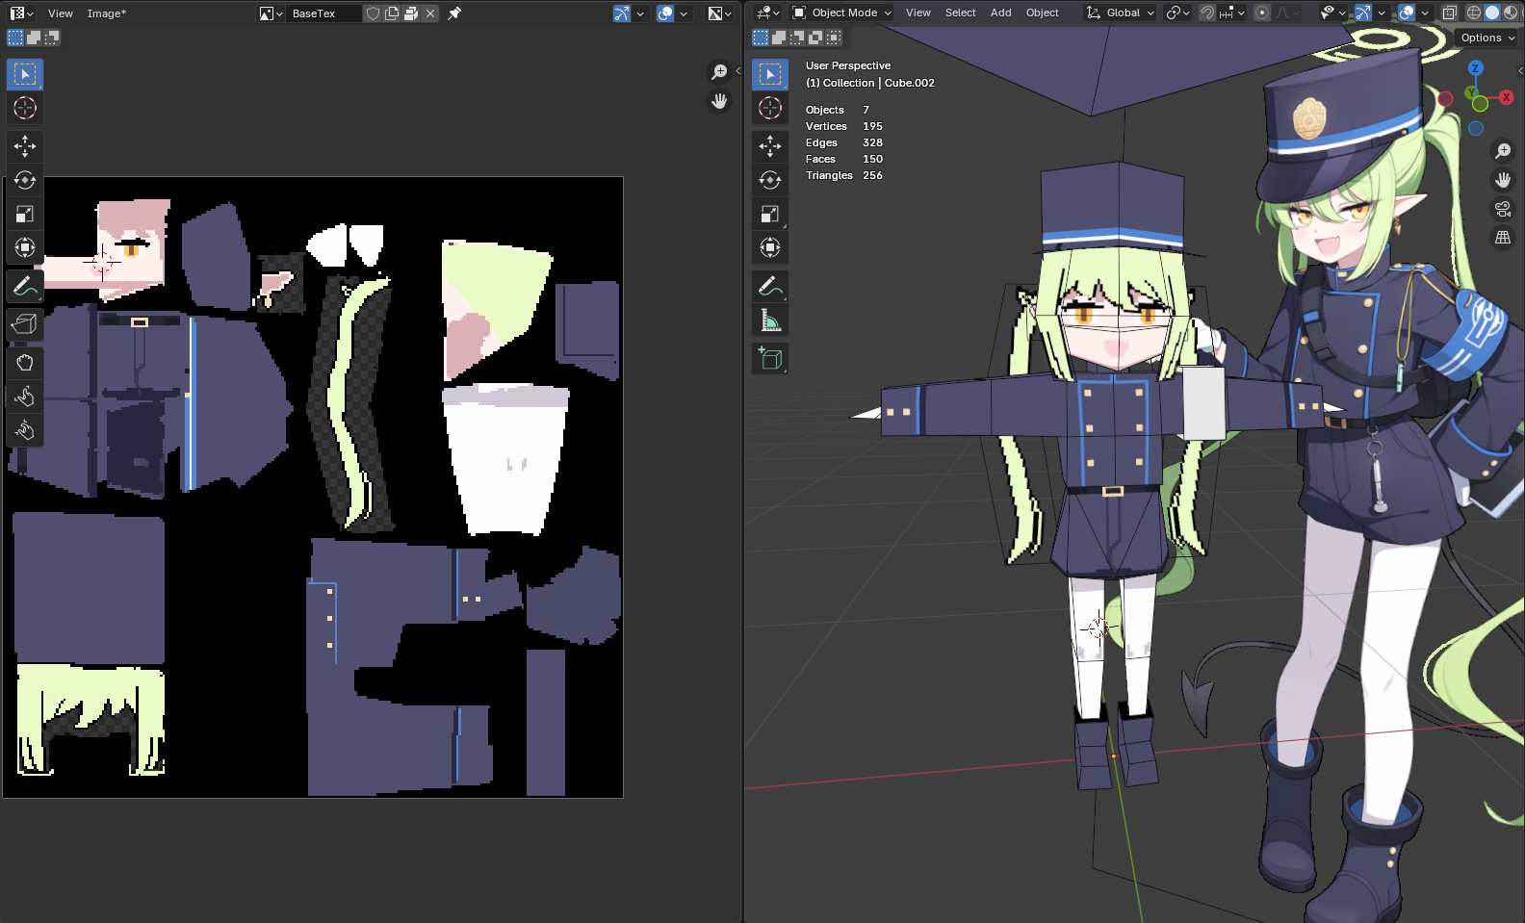The image size is (1525, 923).
Task: Pick the Transform tool in the UV editor
Action: (x=25, y=247)
